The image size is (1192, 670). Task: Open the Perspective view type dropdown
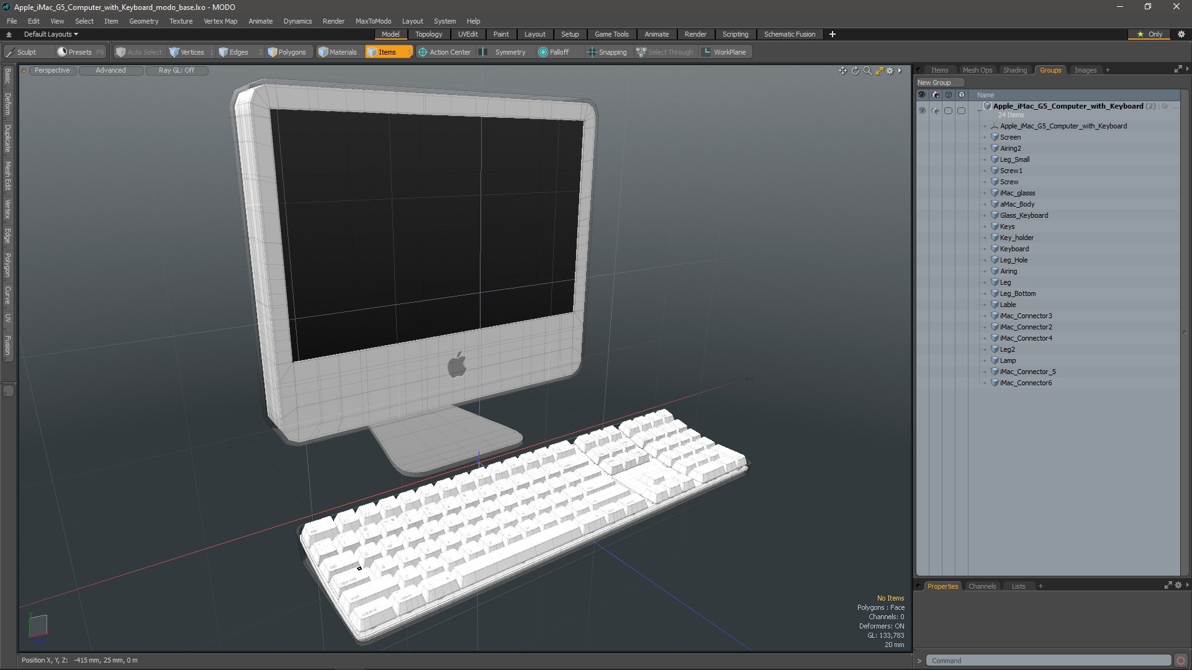click(x=52, y=71)
